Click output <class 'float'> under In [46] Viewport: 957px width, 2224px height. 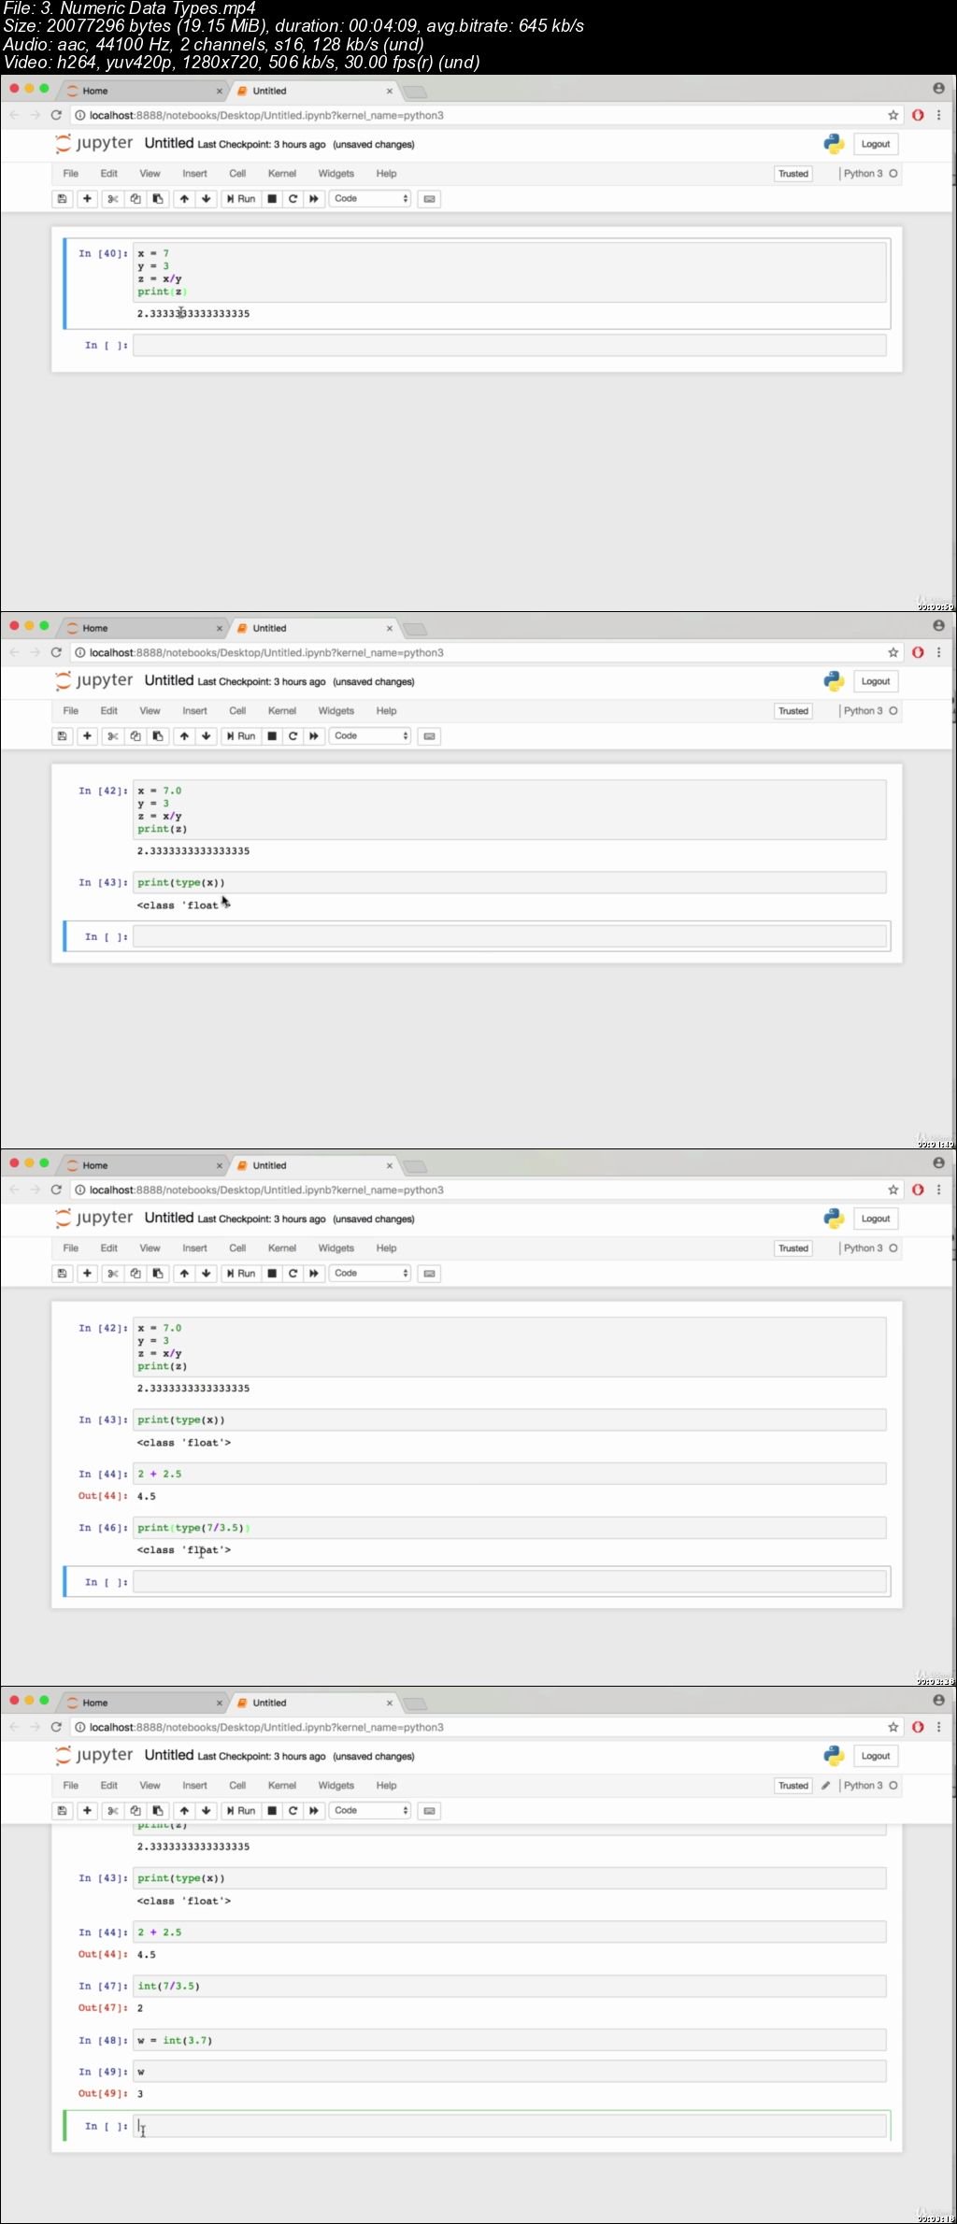[x=184, y=1550]
